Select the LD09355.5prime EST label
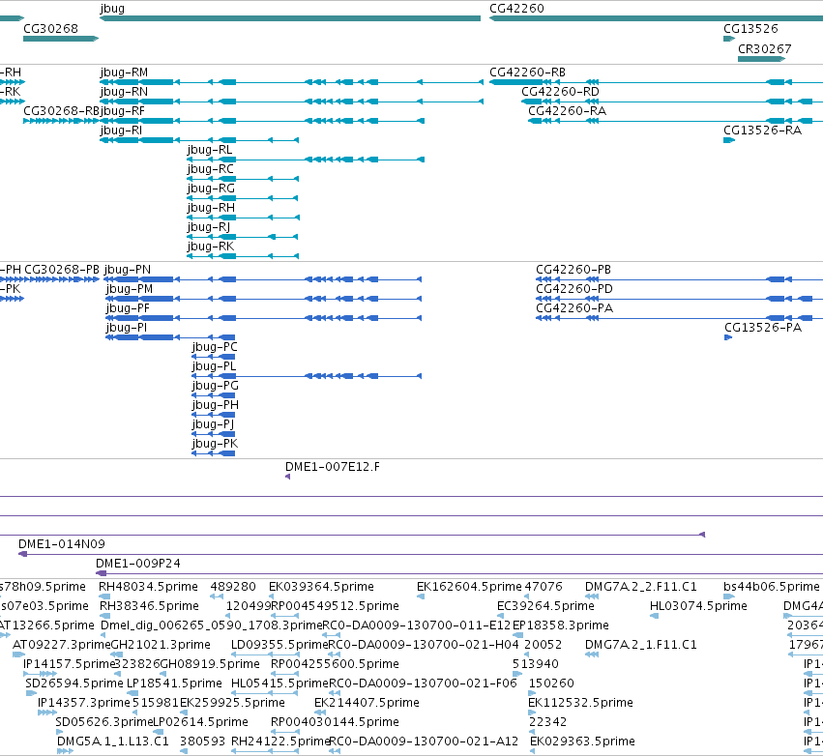This screenshot has height=756, width=823. click(x=279, y=645)
